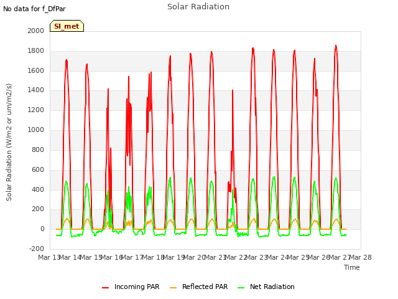Click the 1800 y-axis tick label
Viewport: 398px width, 299px height.
pyautogui.click(x=36, y=51)
